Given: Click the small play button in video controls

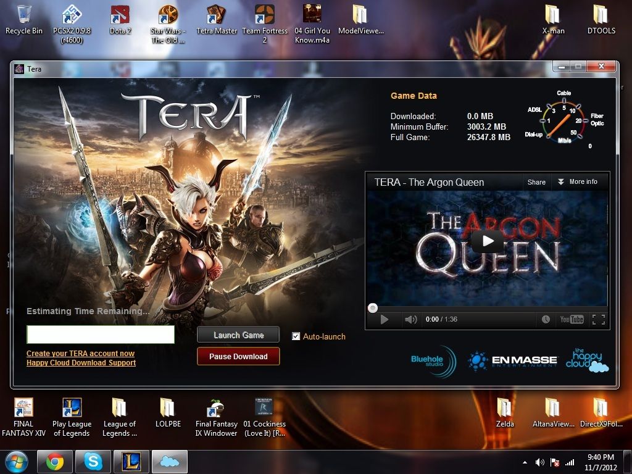Looking at the screenshot, I should click(384, 320).
